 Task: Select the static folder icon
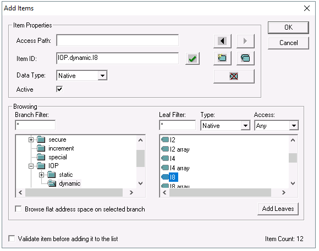pyautogui.click(x=52, y=175)
